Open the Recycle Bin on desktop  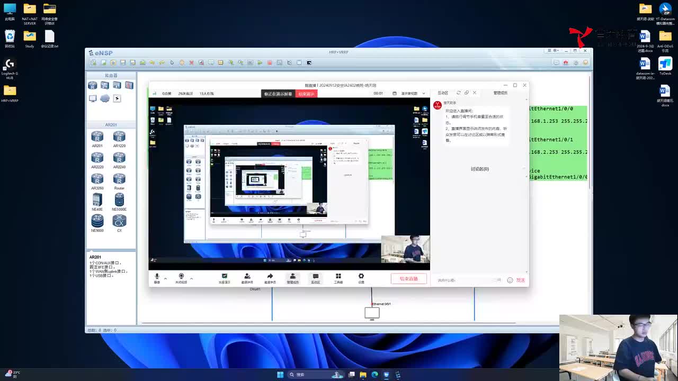coord(10,38)
